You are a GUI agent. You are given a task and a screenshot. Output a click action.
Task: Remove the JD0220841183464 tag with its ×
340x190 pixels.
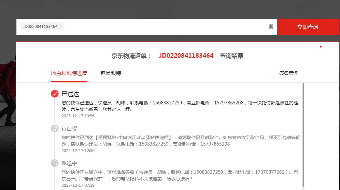[x=61, y=27]
